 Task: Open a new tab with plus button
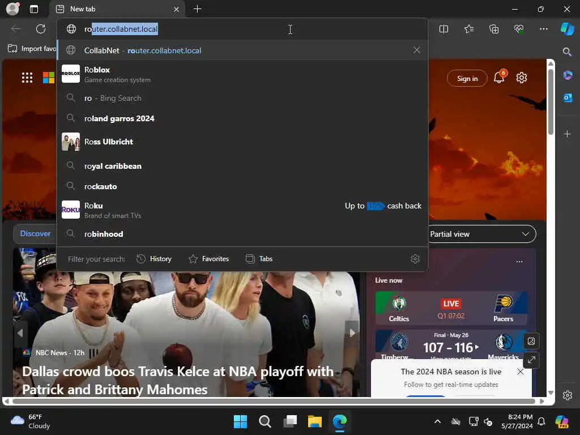[x=198, y=9]
